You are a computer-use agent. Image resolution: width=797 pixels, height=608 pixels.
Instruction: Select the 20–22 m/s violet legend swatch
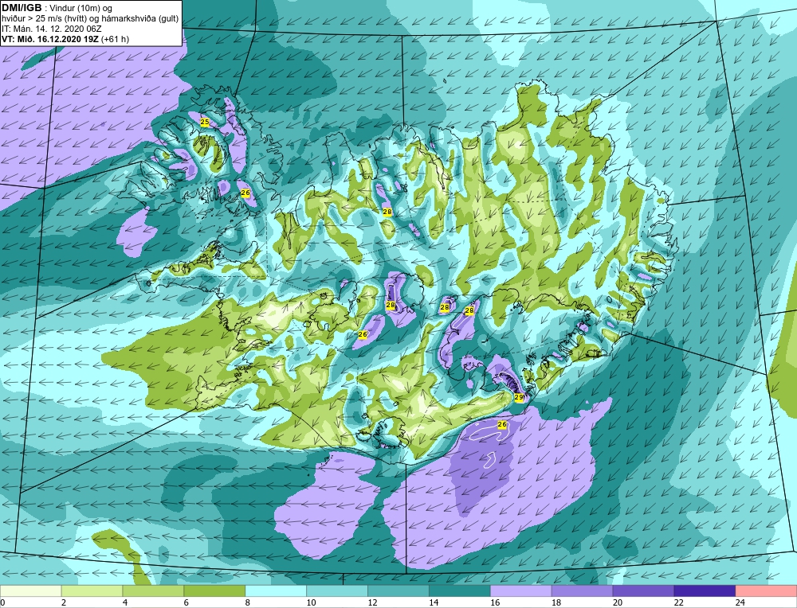point(643,591)
